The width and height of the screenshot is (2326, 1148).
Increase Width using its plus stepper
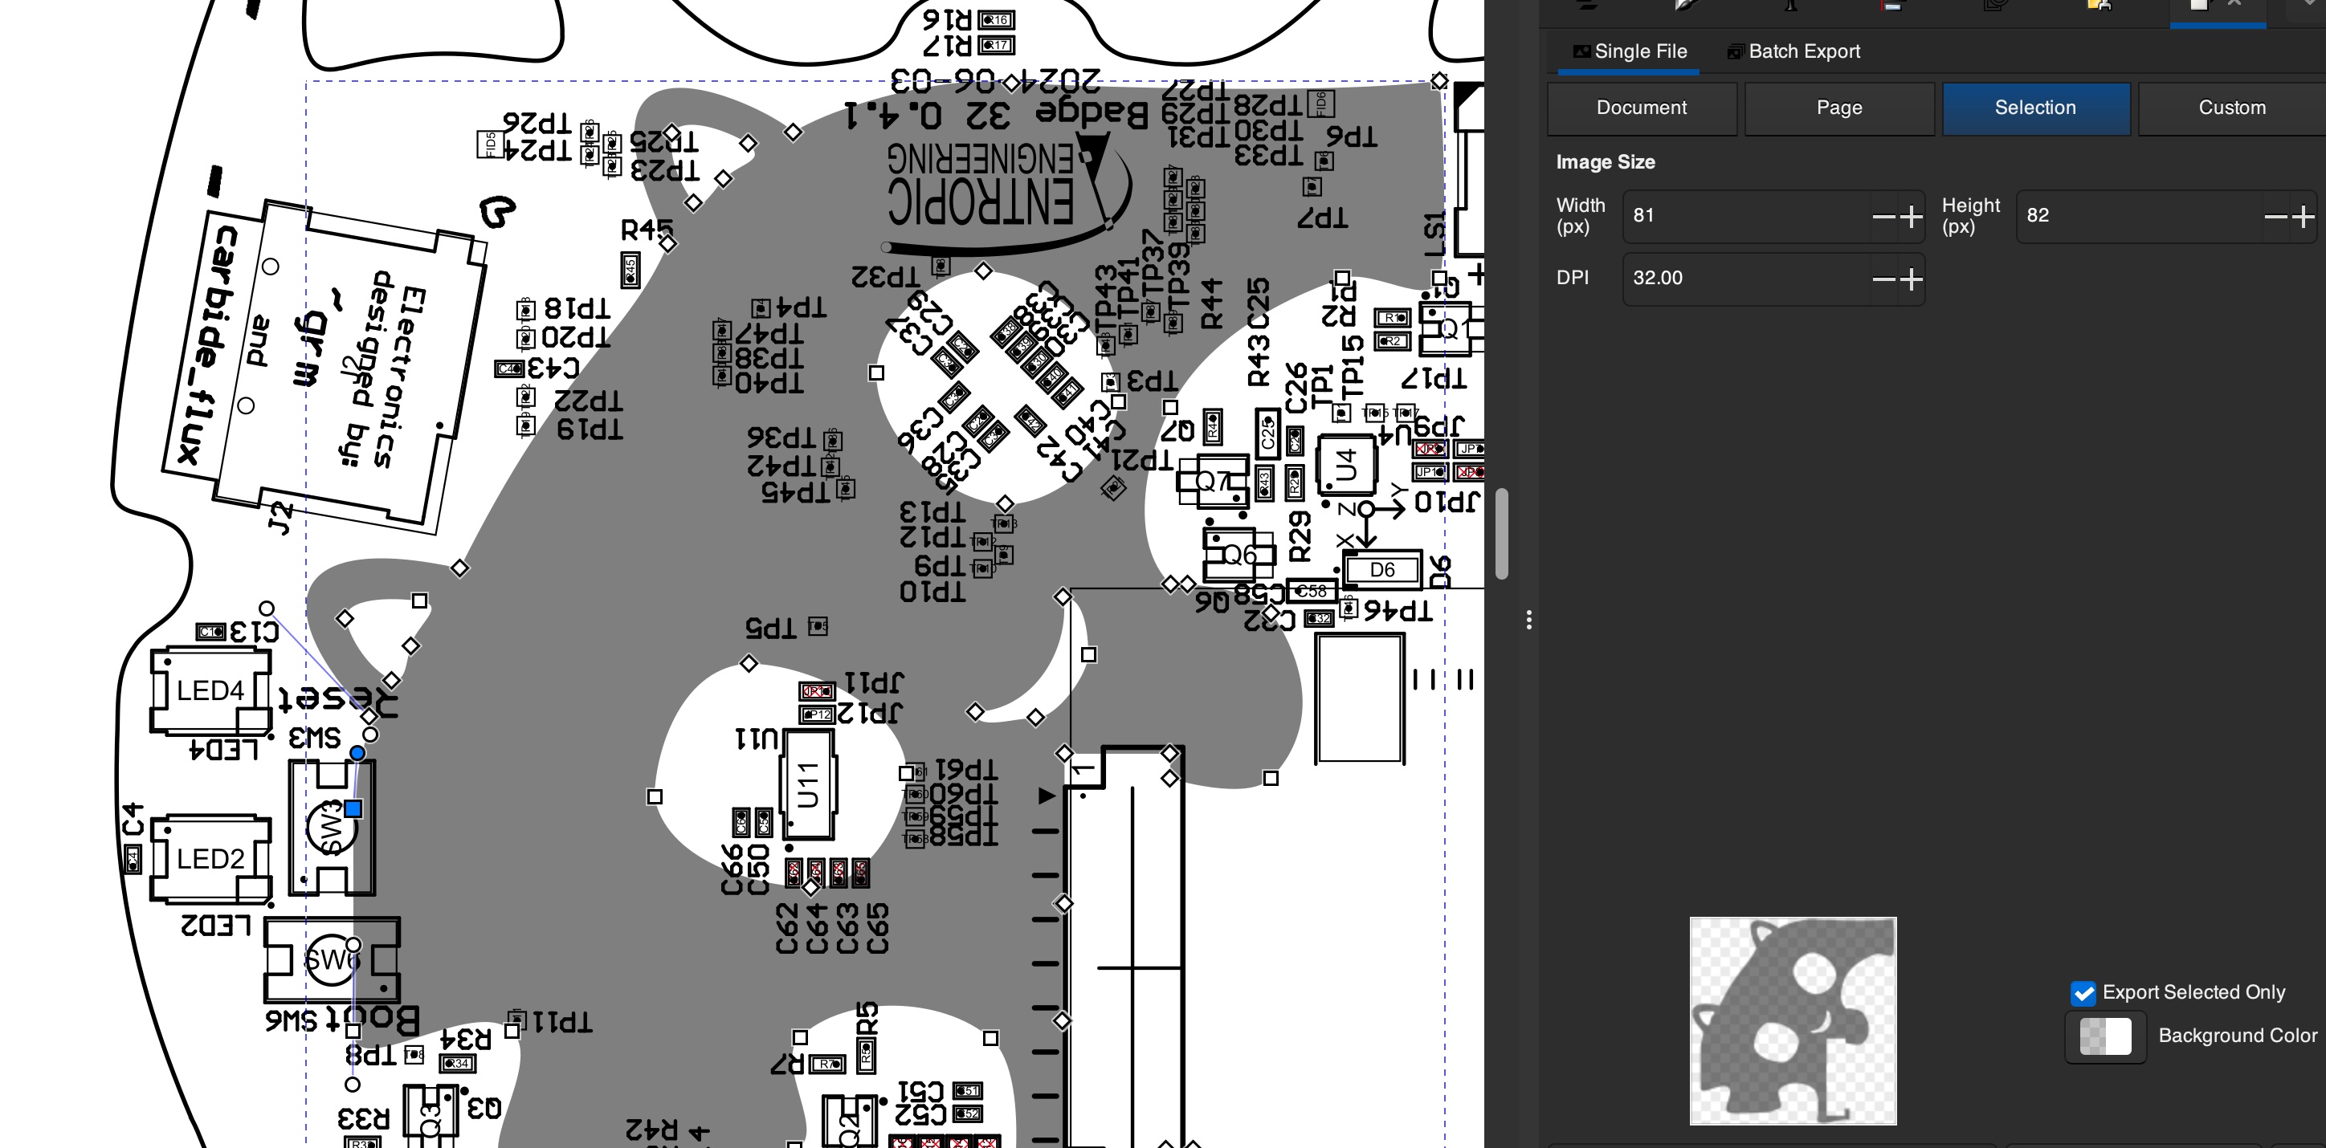1912,215
